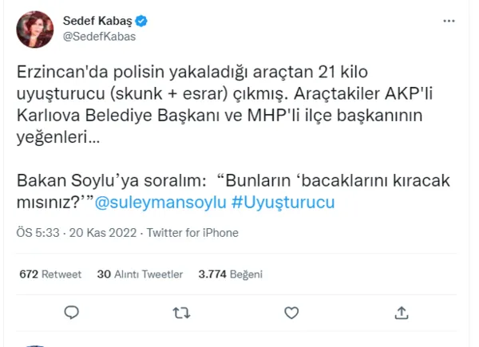Open the @SedefKabas handle link
479x347 pixels.
pyautogui.click(x=88, y=37)
